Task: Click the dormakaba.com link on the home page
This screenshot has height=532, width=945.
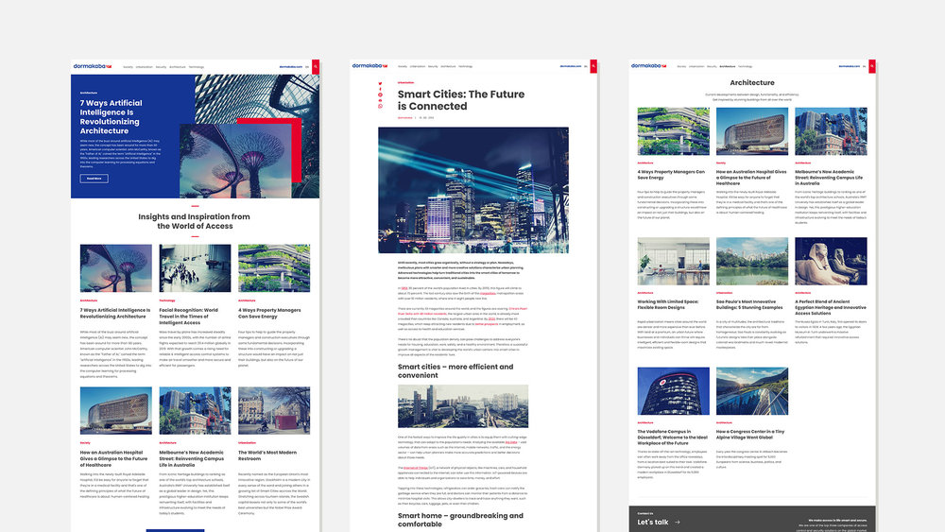Action: click(290, 67)
